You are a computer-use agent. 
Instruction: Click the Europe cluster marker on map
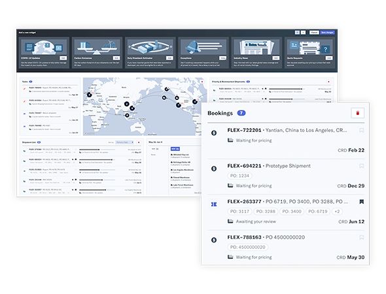coord(90,95)
